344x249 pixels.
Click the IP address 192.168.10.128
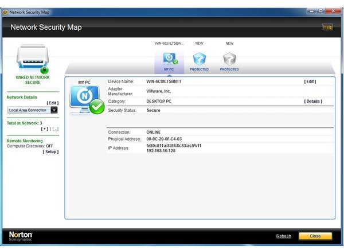[161, 151]
